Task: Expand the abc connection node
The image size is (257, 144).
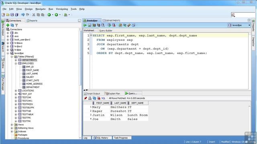Action: click(8, 33)
